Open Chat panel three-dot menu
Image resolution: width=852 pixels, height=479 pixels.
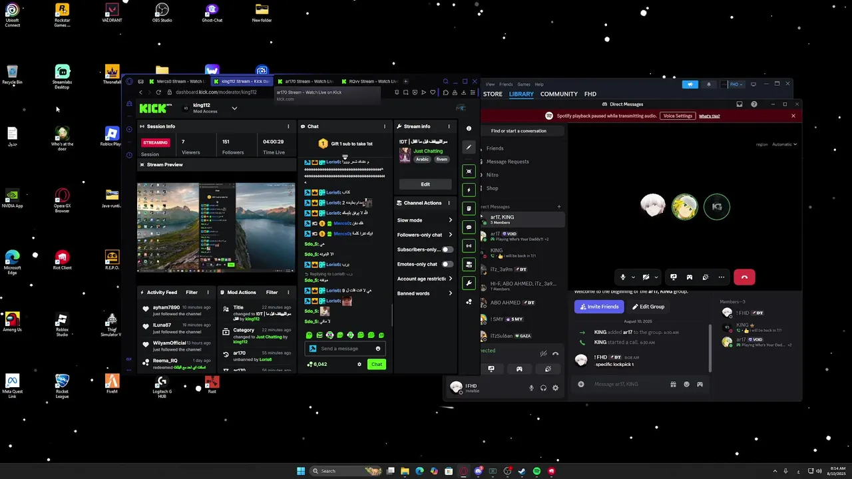384,126
